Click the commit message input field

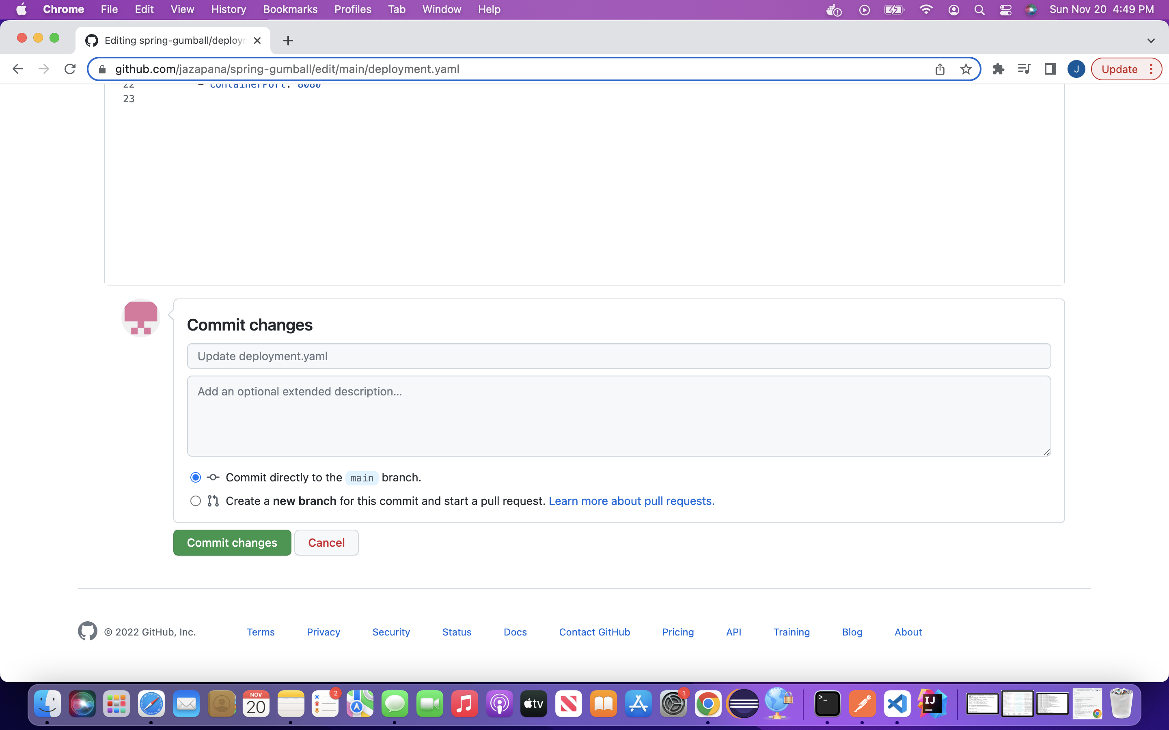point(618,356)
